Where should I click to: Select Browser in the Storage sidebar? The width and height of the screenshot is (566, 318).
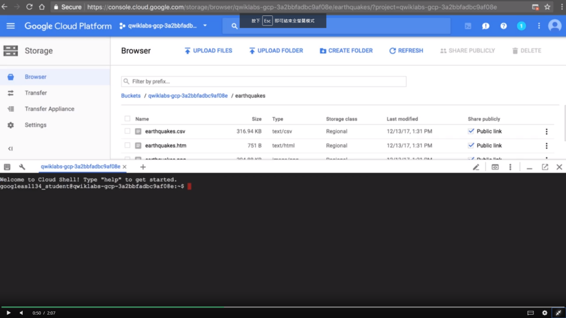pyautogui.click(x=55, y=77)
